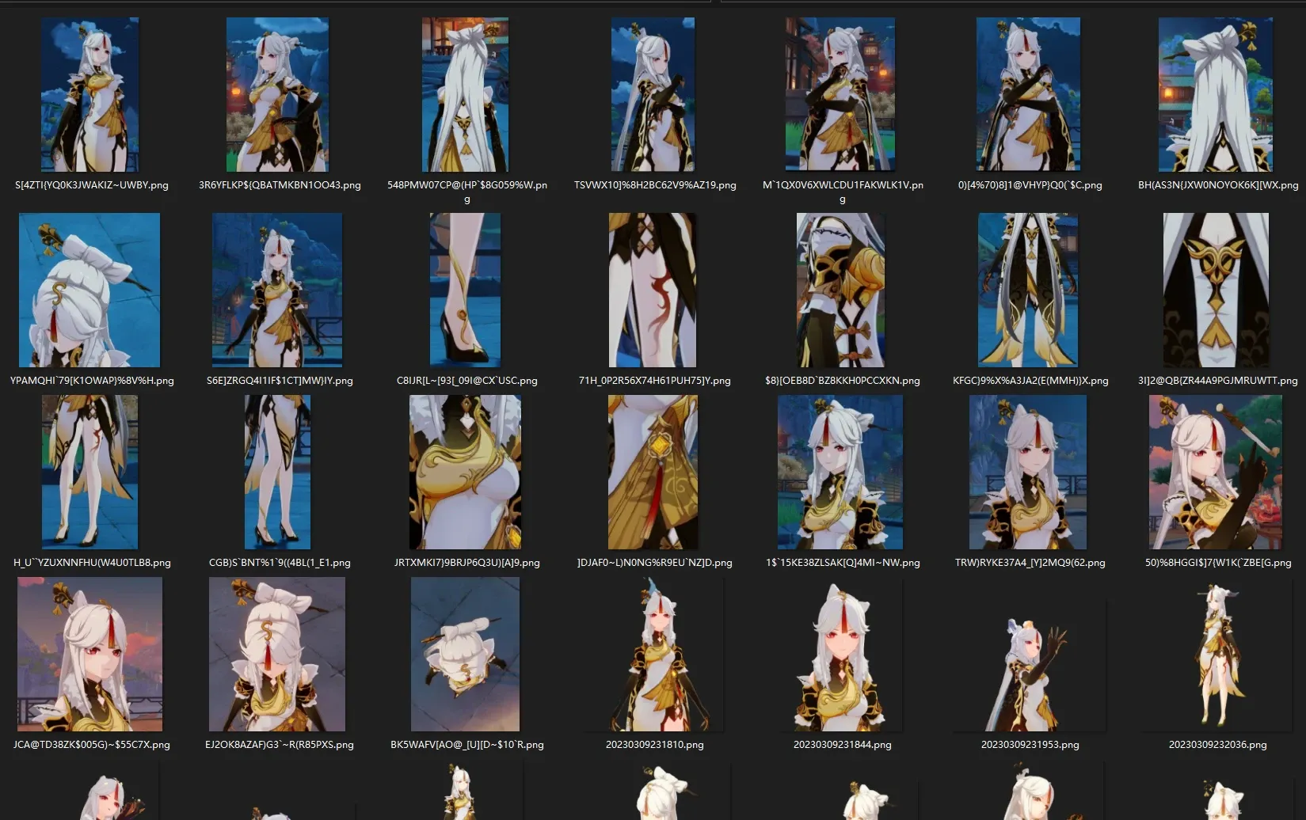Screen dimensions: 1306x820
Task: Select the 20230309231810.png thumbnail
Action: [x=655, y=654]
